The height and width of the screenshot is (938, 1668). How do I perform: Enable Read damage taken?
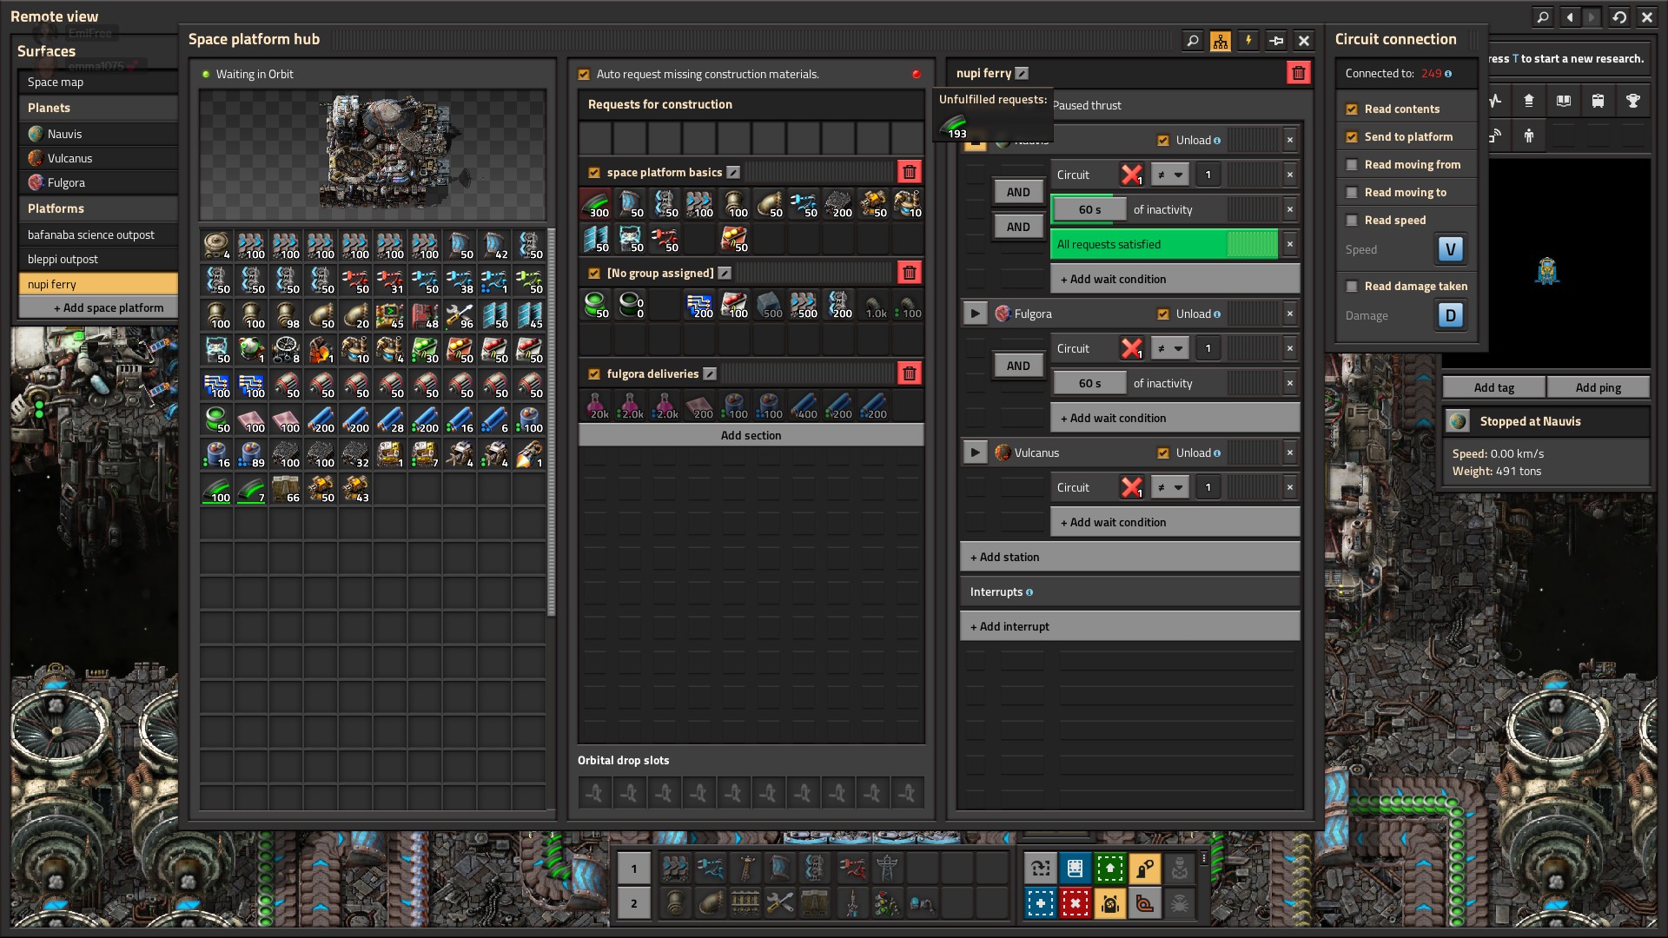1352,287
